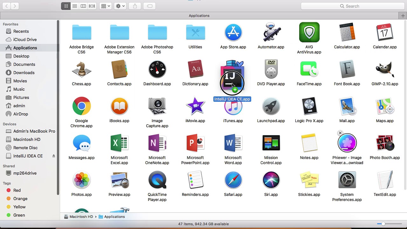The image size is (407, 229).
Task: Select the Maps app icon
Action: tap(385, 106)
